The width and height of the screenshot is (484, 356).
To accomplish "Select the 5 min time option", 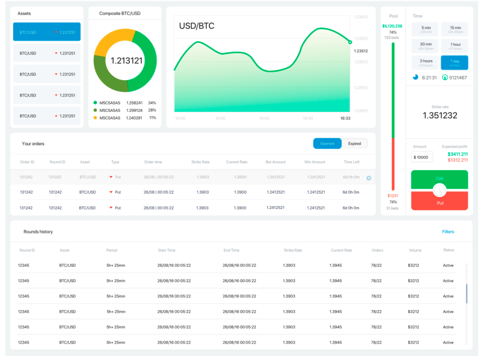I will point(425,30).
